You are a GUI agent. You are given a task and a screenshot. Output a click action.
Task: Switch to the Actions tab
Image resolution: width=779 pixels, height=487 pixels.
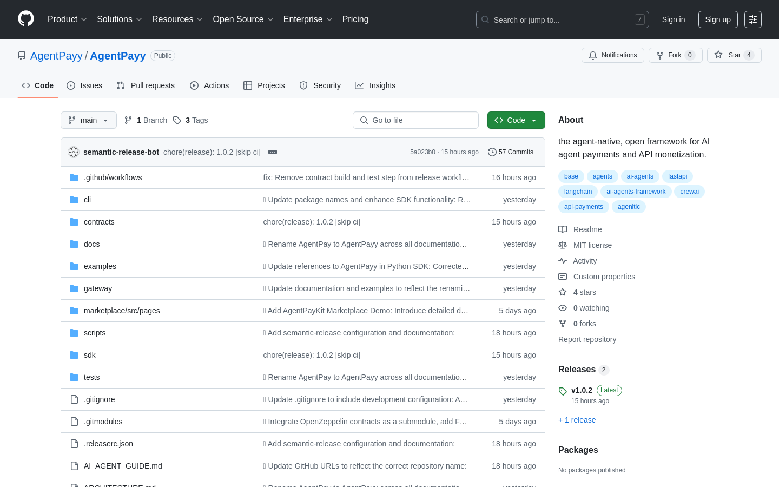click(x=209, y=85)
